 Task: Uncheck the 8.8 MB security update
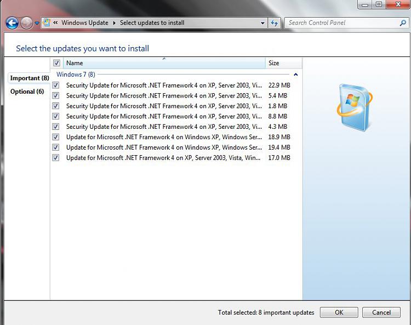tap(55, 116)
